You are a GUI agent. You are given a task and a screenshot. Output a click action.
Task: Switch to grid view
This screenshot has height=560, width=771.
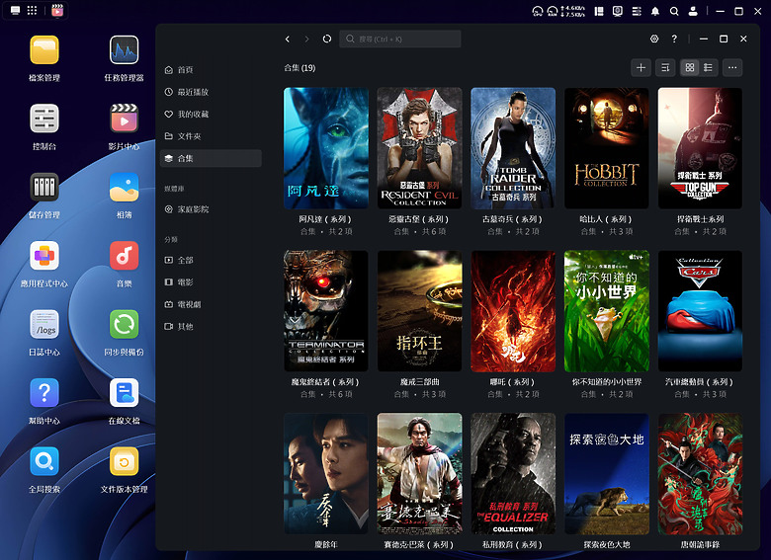(690, 67)
